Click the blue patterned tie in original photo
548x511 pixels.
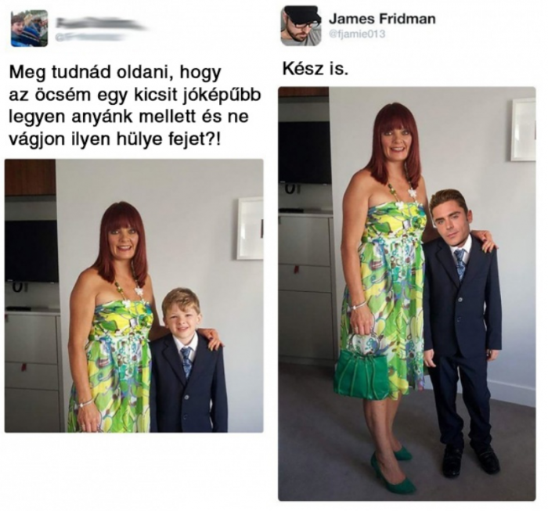[x=186, y=362]
